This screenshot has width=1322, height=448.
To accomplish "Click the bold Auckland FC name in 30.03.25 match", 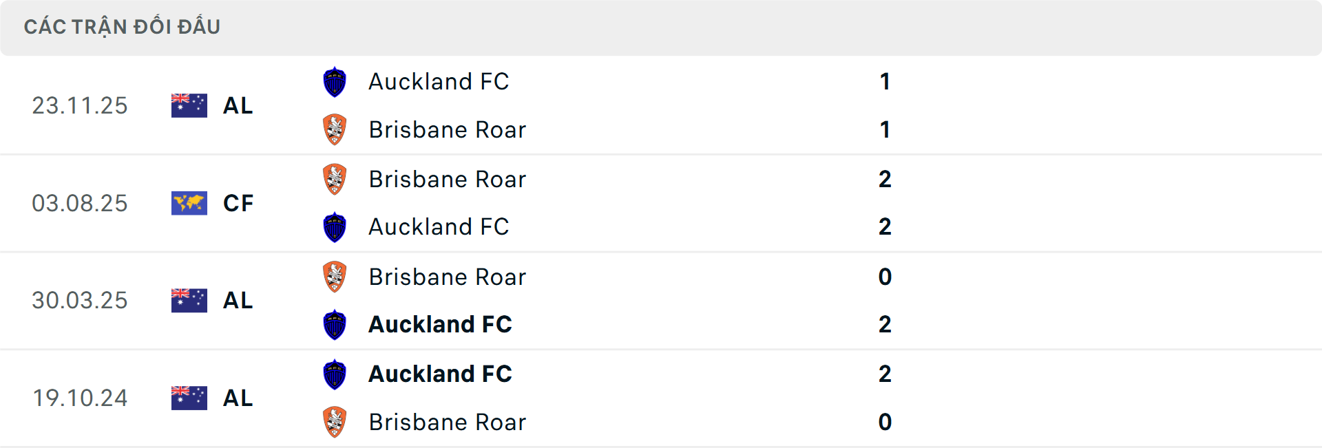I will pos(441,325).
